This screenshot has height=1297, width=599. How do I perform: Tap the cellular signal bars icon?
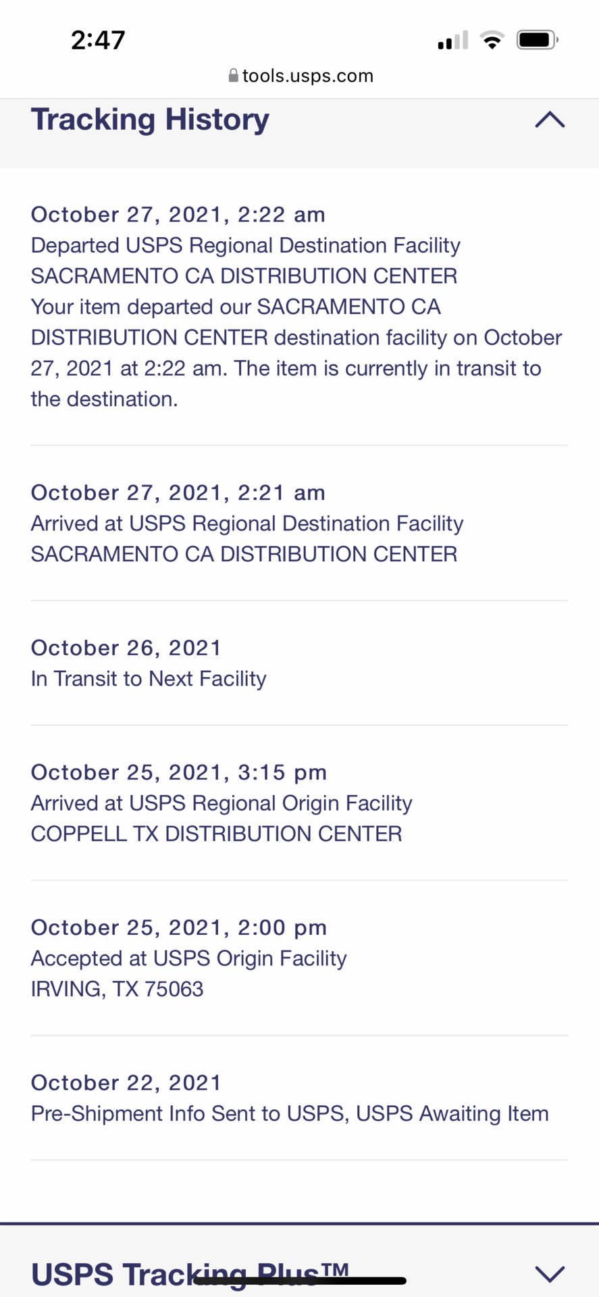pyautogui.click(x=452, y=41)
